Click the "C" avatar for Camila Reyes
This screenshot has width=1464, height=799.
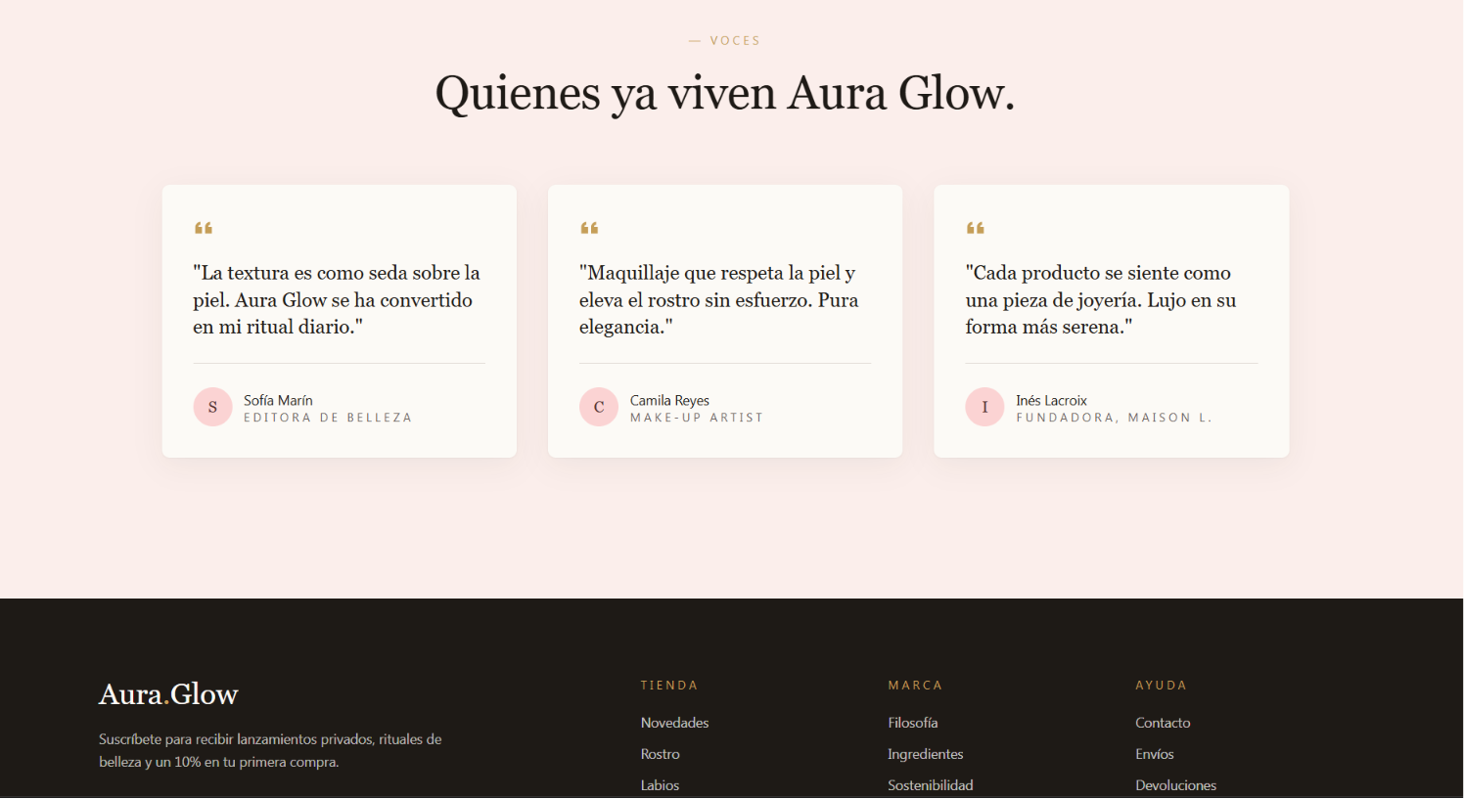tap(599, 407)
